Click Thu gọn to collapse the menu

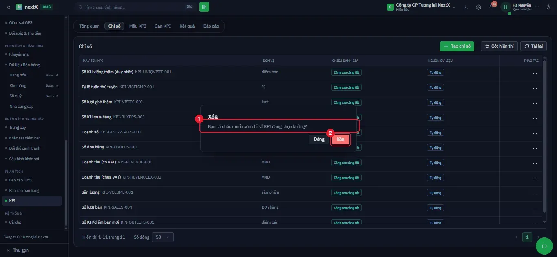(x=18, y=250)
